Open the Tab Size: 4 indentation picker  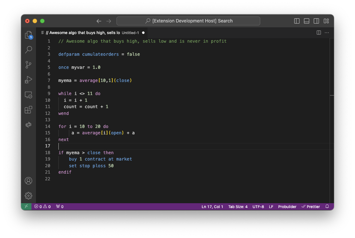point(238,207)
